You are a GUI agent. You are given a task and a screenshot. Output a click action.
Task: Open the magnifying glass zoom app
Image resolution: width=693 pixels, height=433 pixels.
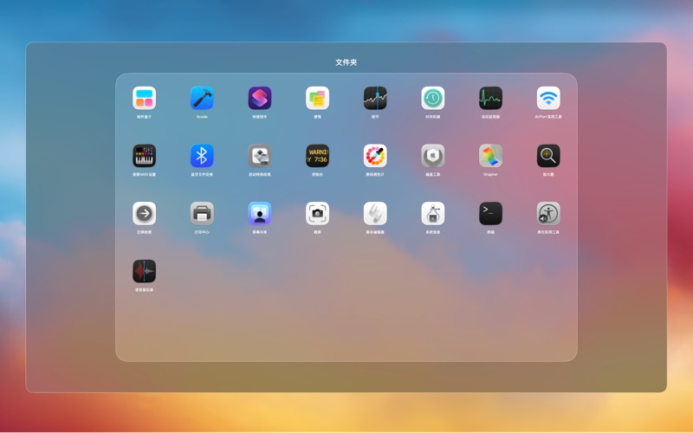(548, 156)
